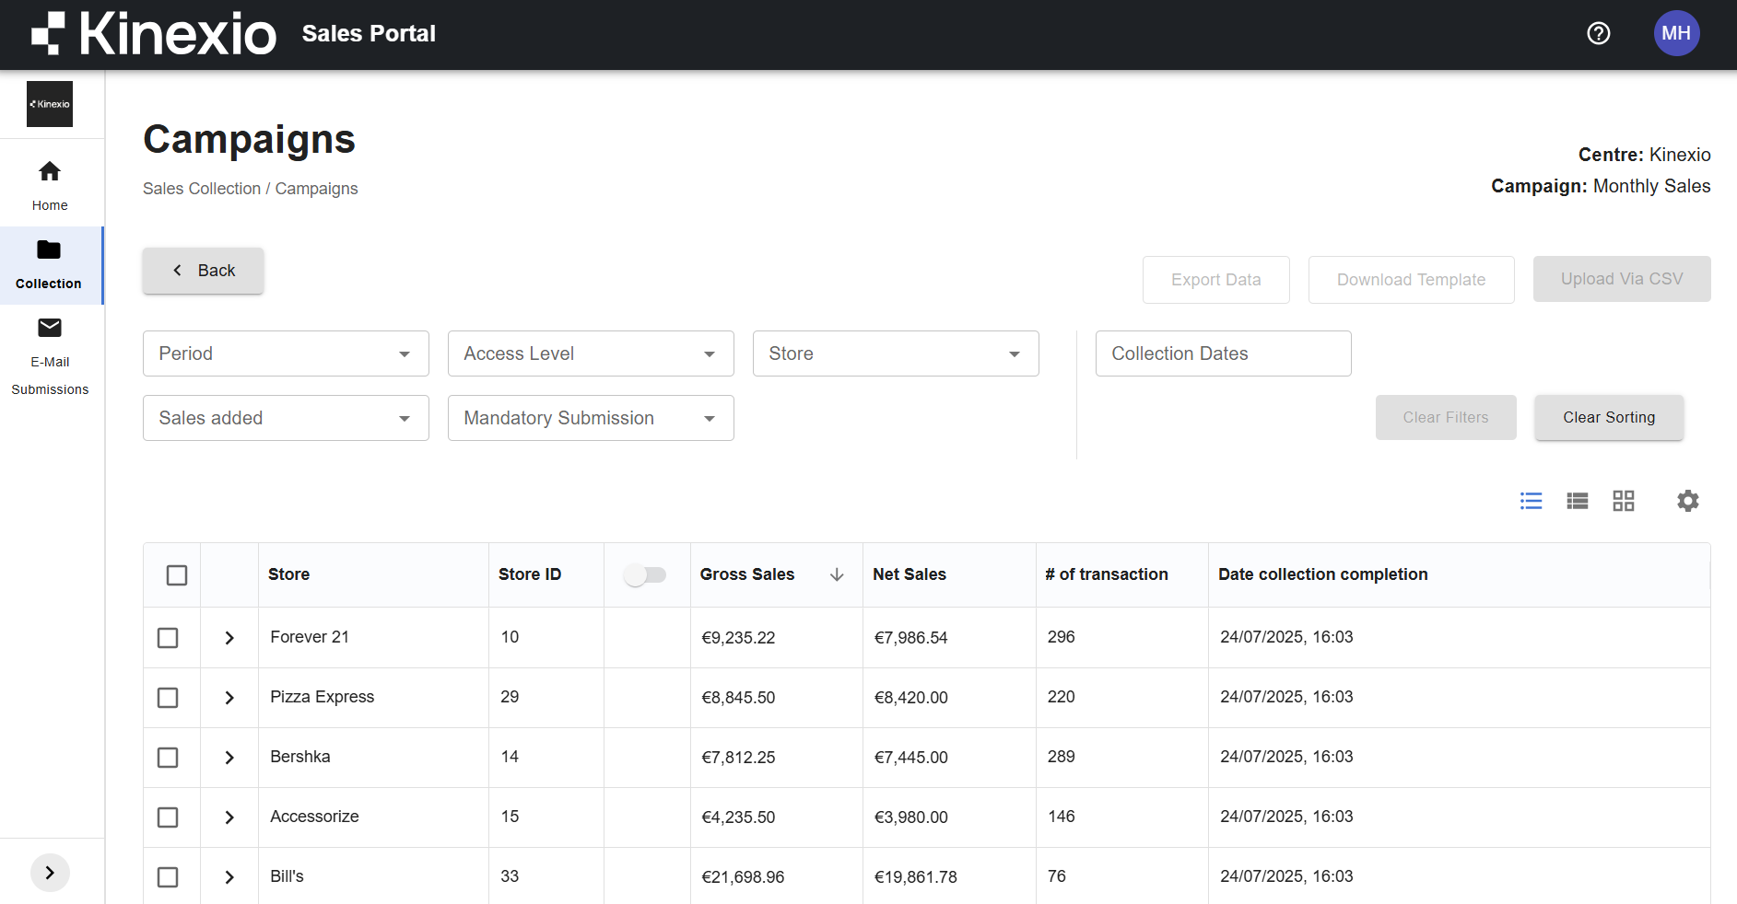This screenshot has height=904, width=1737.
Task: Open the Period dropdown
Action: click(x=286, y=353)
